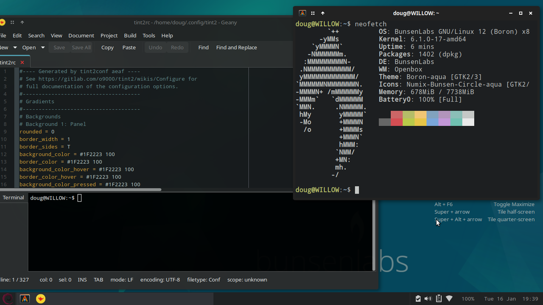
Task: Expand the Open file dropdown arrow
Action: (x=42, y=47)
